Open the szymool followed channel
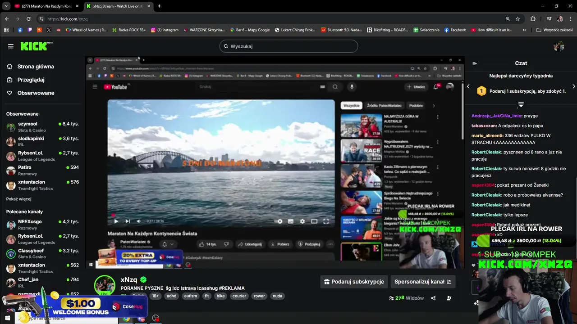This screenshot has height=324, width=577. click(42, 127)
